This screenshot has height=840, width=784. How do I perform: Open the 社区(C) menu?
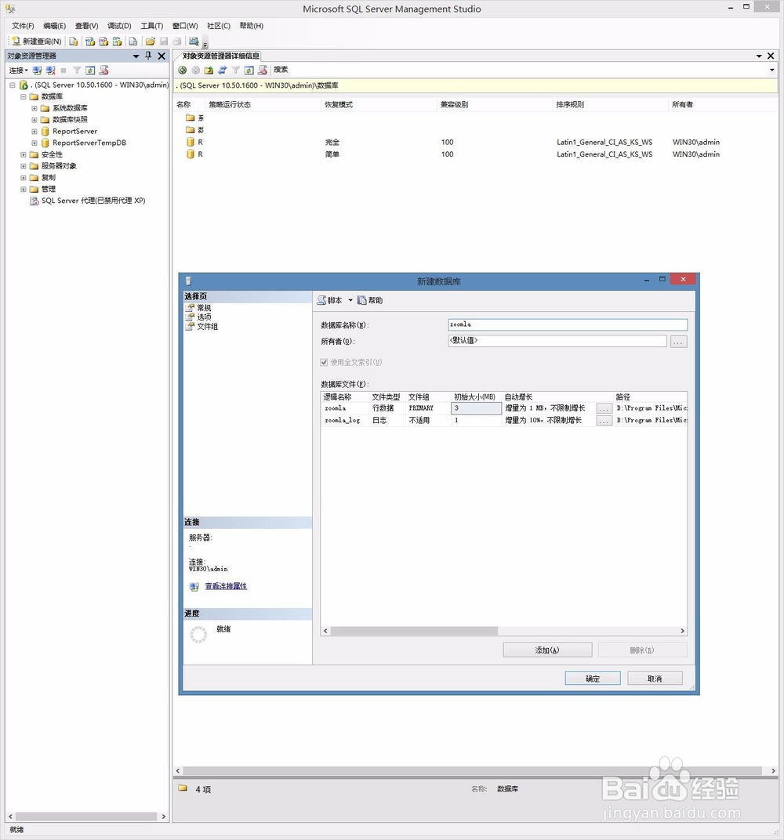click(219, 26)
